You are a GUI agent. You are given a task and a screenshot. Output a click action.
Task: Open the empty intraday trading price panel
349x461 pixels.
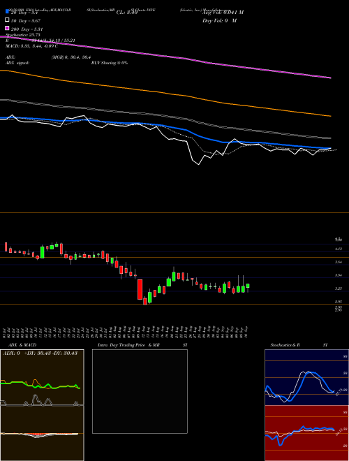point(140,391)
